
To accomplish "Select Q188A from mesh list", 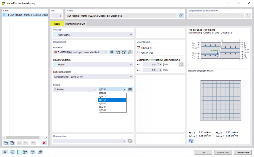I will [x=112, y=93].
